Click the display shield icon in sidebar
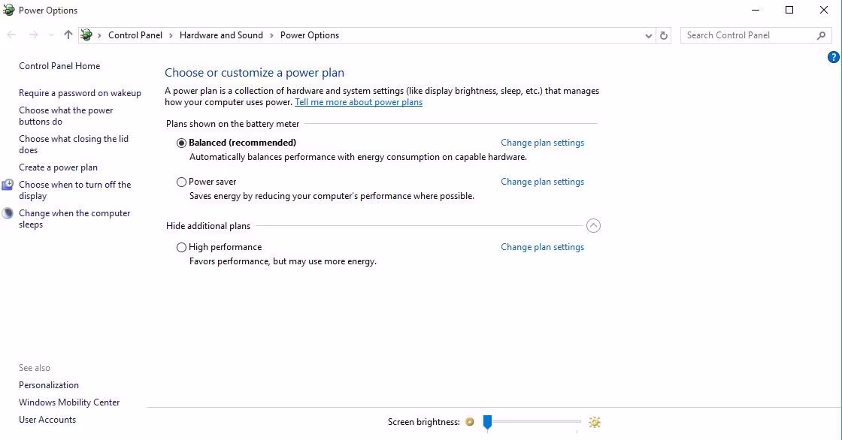The image size is (842, 440). coord(8,185)
